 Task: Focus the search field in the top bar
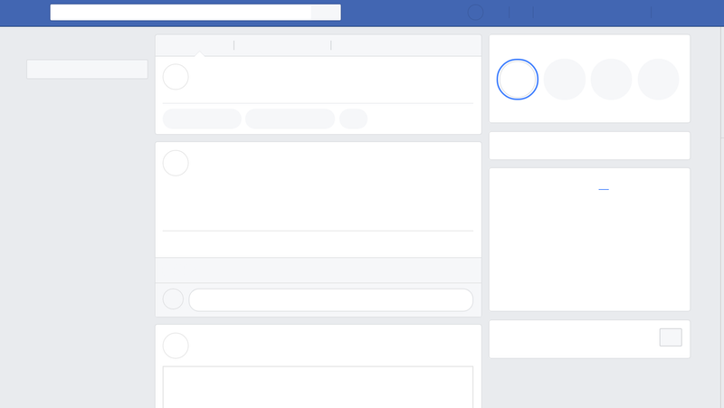point(180,13)
